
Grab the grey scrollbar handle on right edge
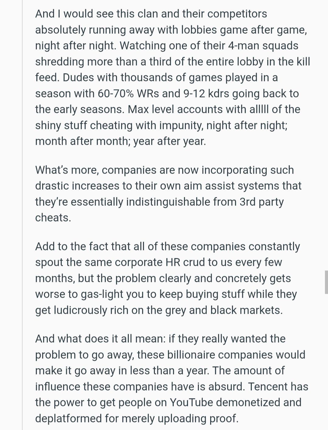326,282
